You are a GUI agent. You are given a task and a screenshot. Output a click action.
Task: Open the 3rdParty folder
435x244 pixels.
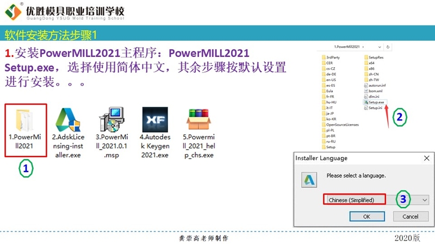point(333,57)
